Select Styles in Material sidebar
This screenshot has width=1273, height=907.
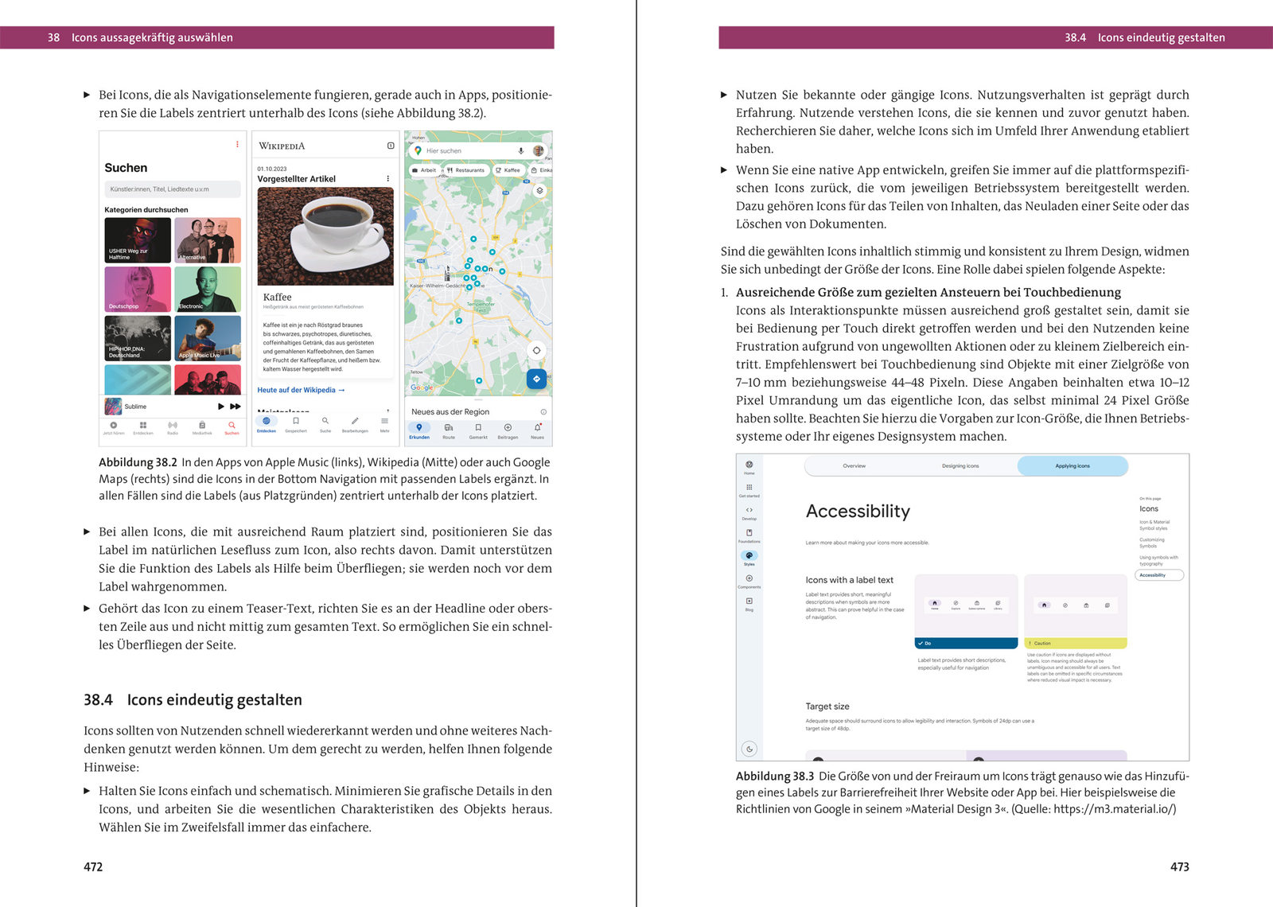click(749, 559)
